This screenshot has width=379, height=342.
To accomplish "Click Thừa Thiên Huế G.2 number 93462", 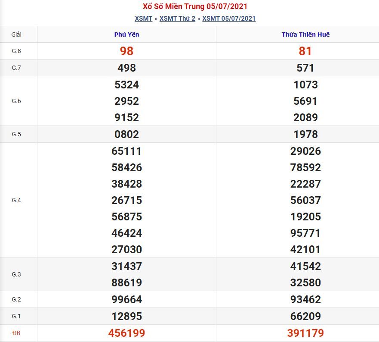I will [305, 300].
